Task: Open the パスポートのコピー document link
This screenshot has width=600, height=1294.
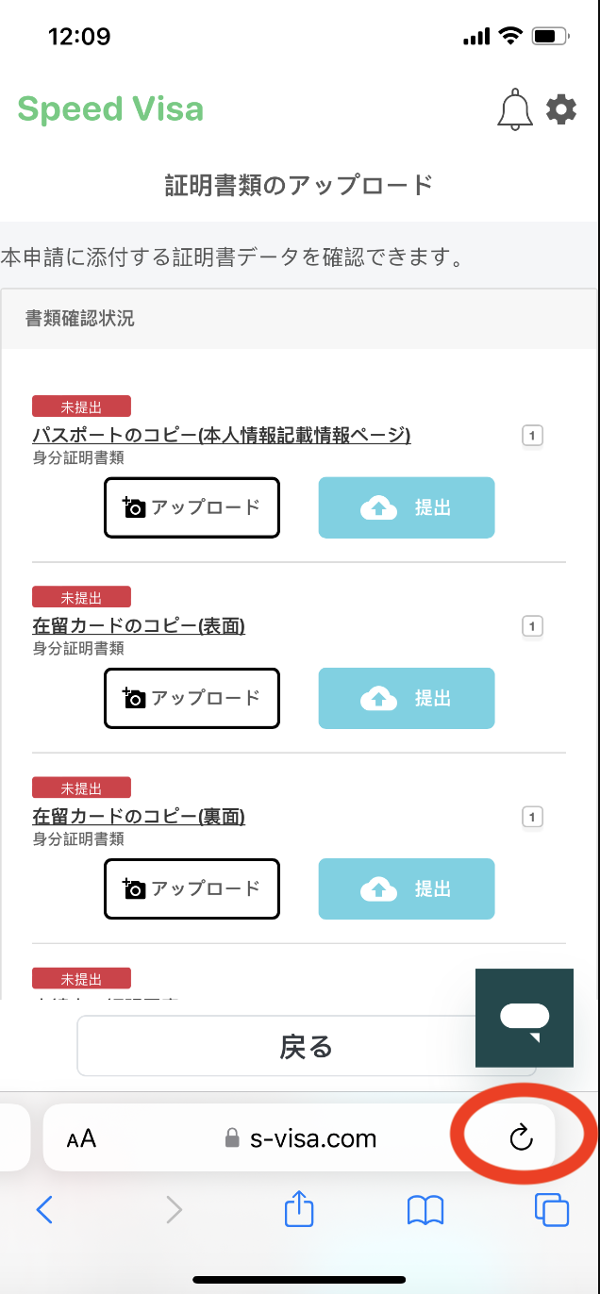Action: coord(222,435)
